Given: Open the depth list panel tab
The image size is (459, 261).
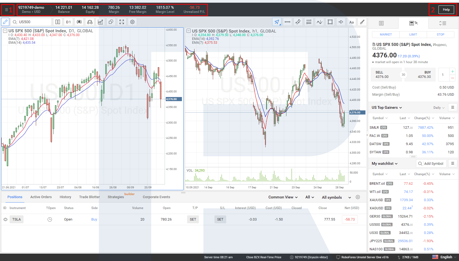Looking at the screenshot, I should (x=443, y=23).
